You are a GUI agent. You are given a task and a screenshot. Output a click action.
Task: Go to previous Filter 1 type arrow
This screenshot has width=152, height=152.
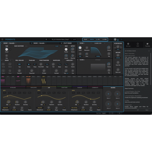91,43
